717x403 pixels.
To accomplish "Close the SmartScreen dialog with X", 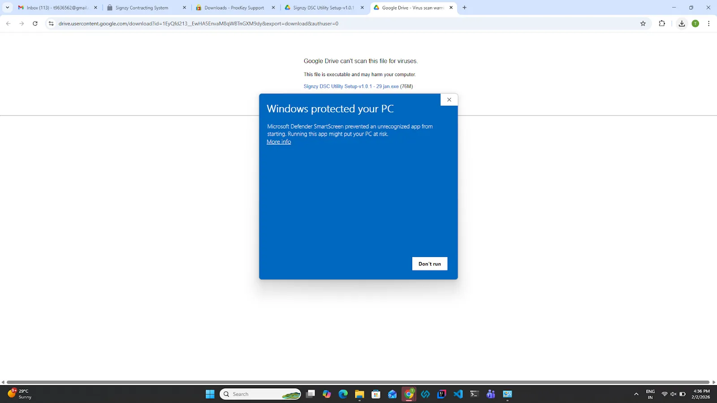I will coord(449,100).
